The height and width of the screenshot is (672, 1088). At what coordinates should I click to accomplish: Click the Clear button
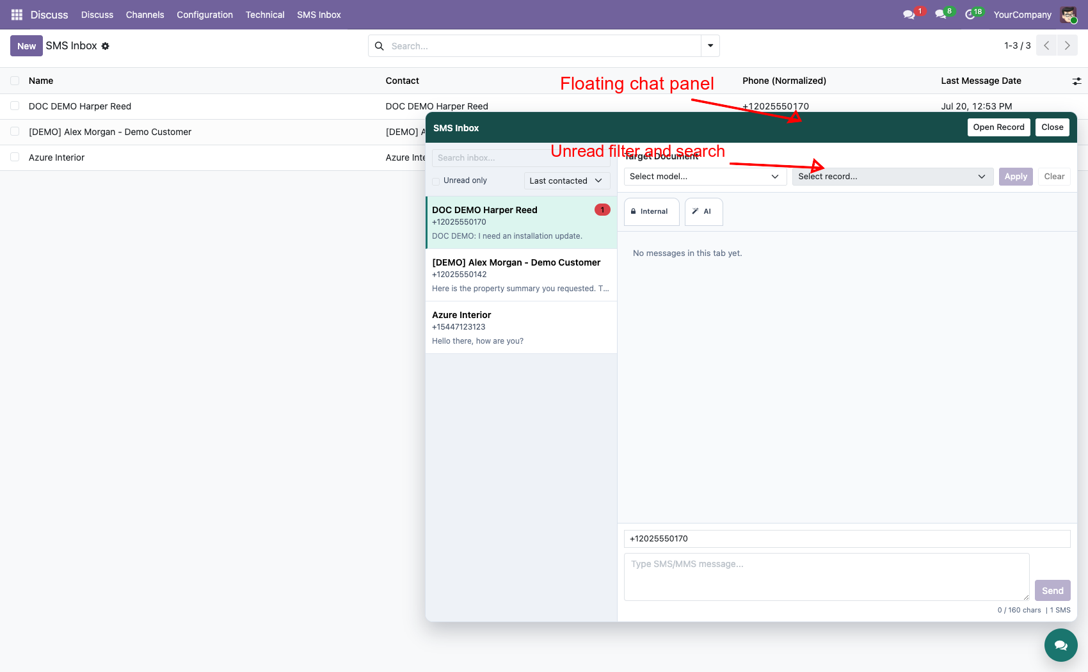click(1054, 177)
